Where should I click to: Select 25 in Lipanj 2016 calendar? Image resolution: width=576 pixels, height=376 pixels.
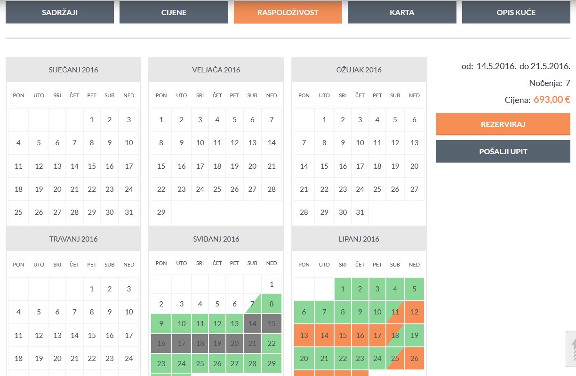395,359
